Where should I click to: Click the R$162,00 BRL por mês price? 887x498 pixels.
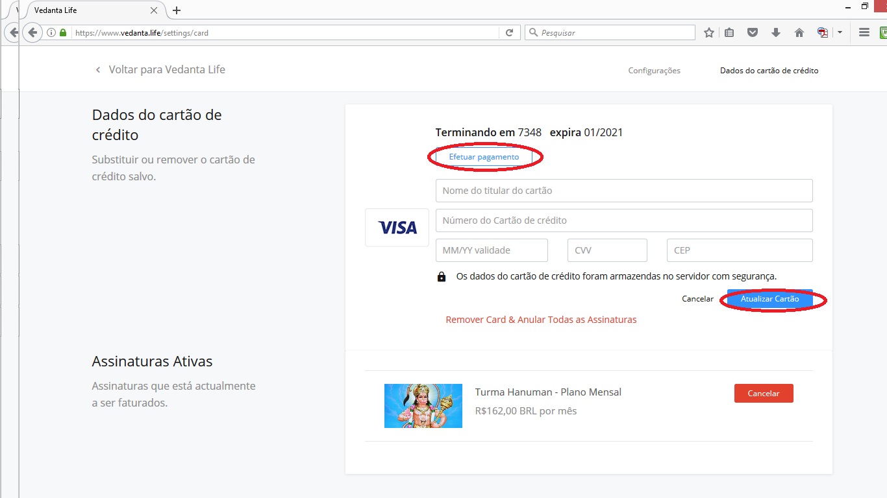point(526,411)
